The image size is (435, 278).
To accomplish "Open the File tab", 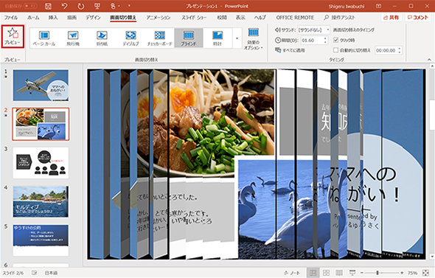I will pos(11,18).
